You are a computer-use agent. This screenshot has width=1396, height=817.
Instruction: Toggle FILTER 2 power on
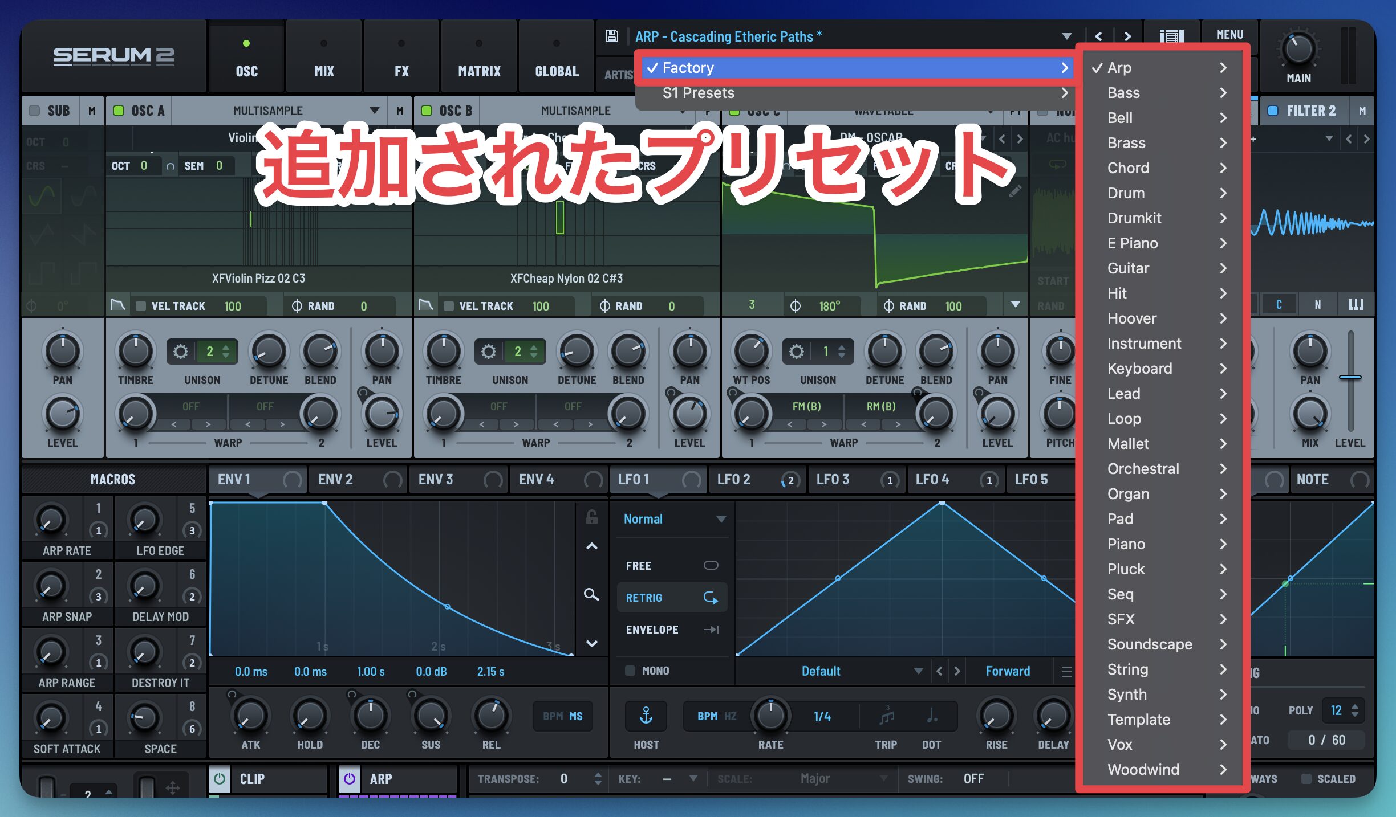(x=1273, y=110)
